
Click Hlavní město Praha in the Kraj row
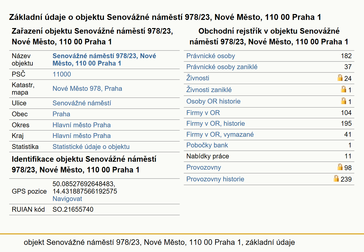pos(81,136)
